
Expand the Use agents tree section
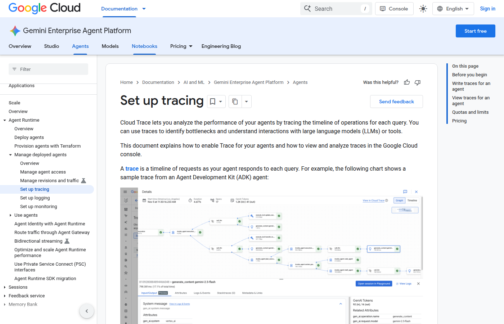point(10,215)
